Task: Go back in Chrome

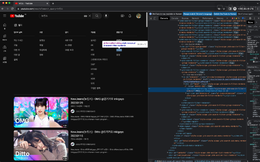Action: [x=2, y=9]
